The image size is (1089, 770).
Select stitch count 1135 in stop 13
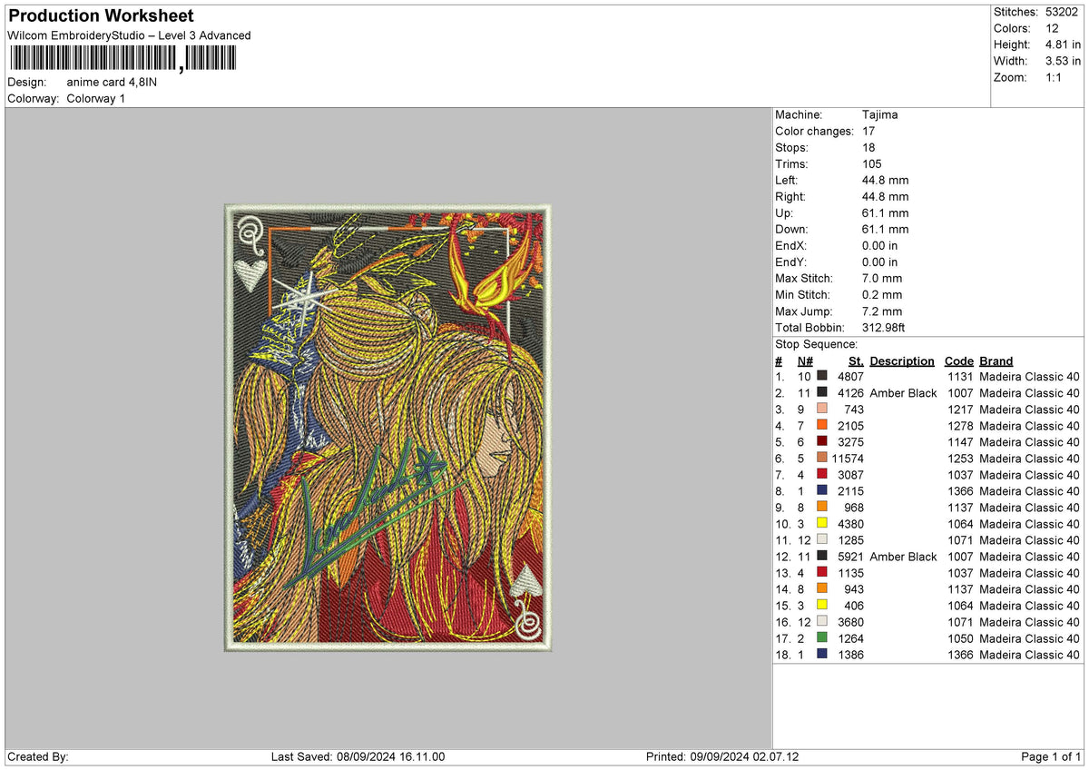pos(850,572)
